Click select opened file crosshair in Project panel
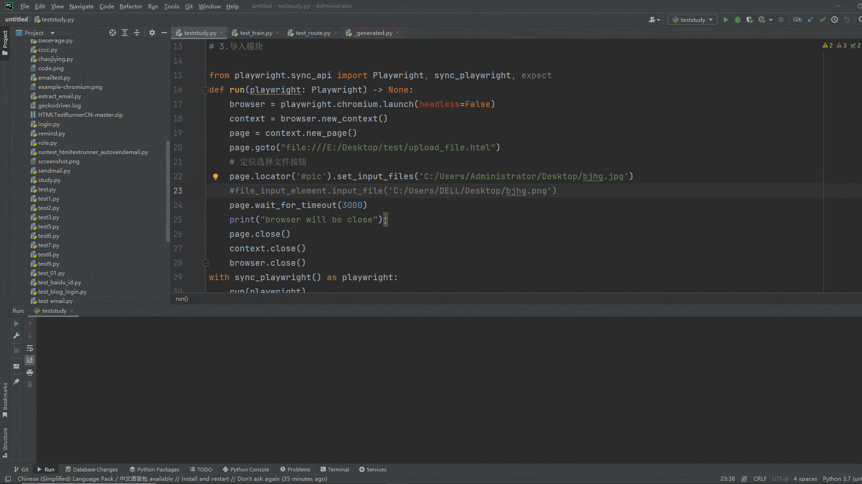The height and width of the screenshot is (484, 862). pos(112,33)
